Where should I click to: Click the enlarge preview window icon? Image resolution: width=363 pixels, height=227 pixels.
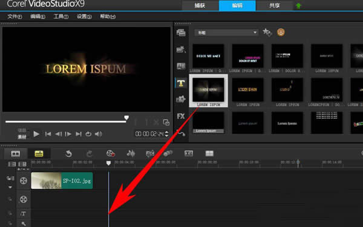[166, 123]
